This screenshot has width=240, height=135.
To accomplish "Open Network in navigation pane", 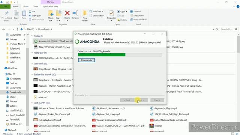I will 10,130.
